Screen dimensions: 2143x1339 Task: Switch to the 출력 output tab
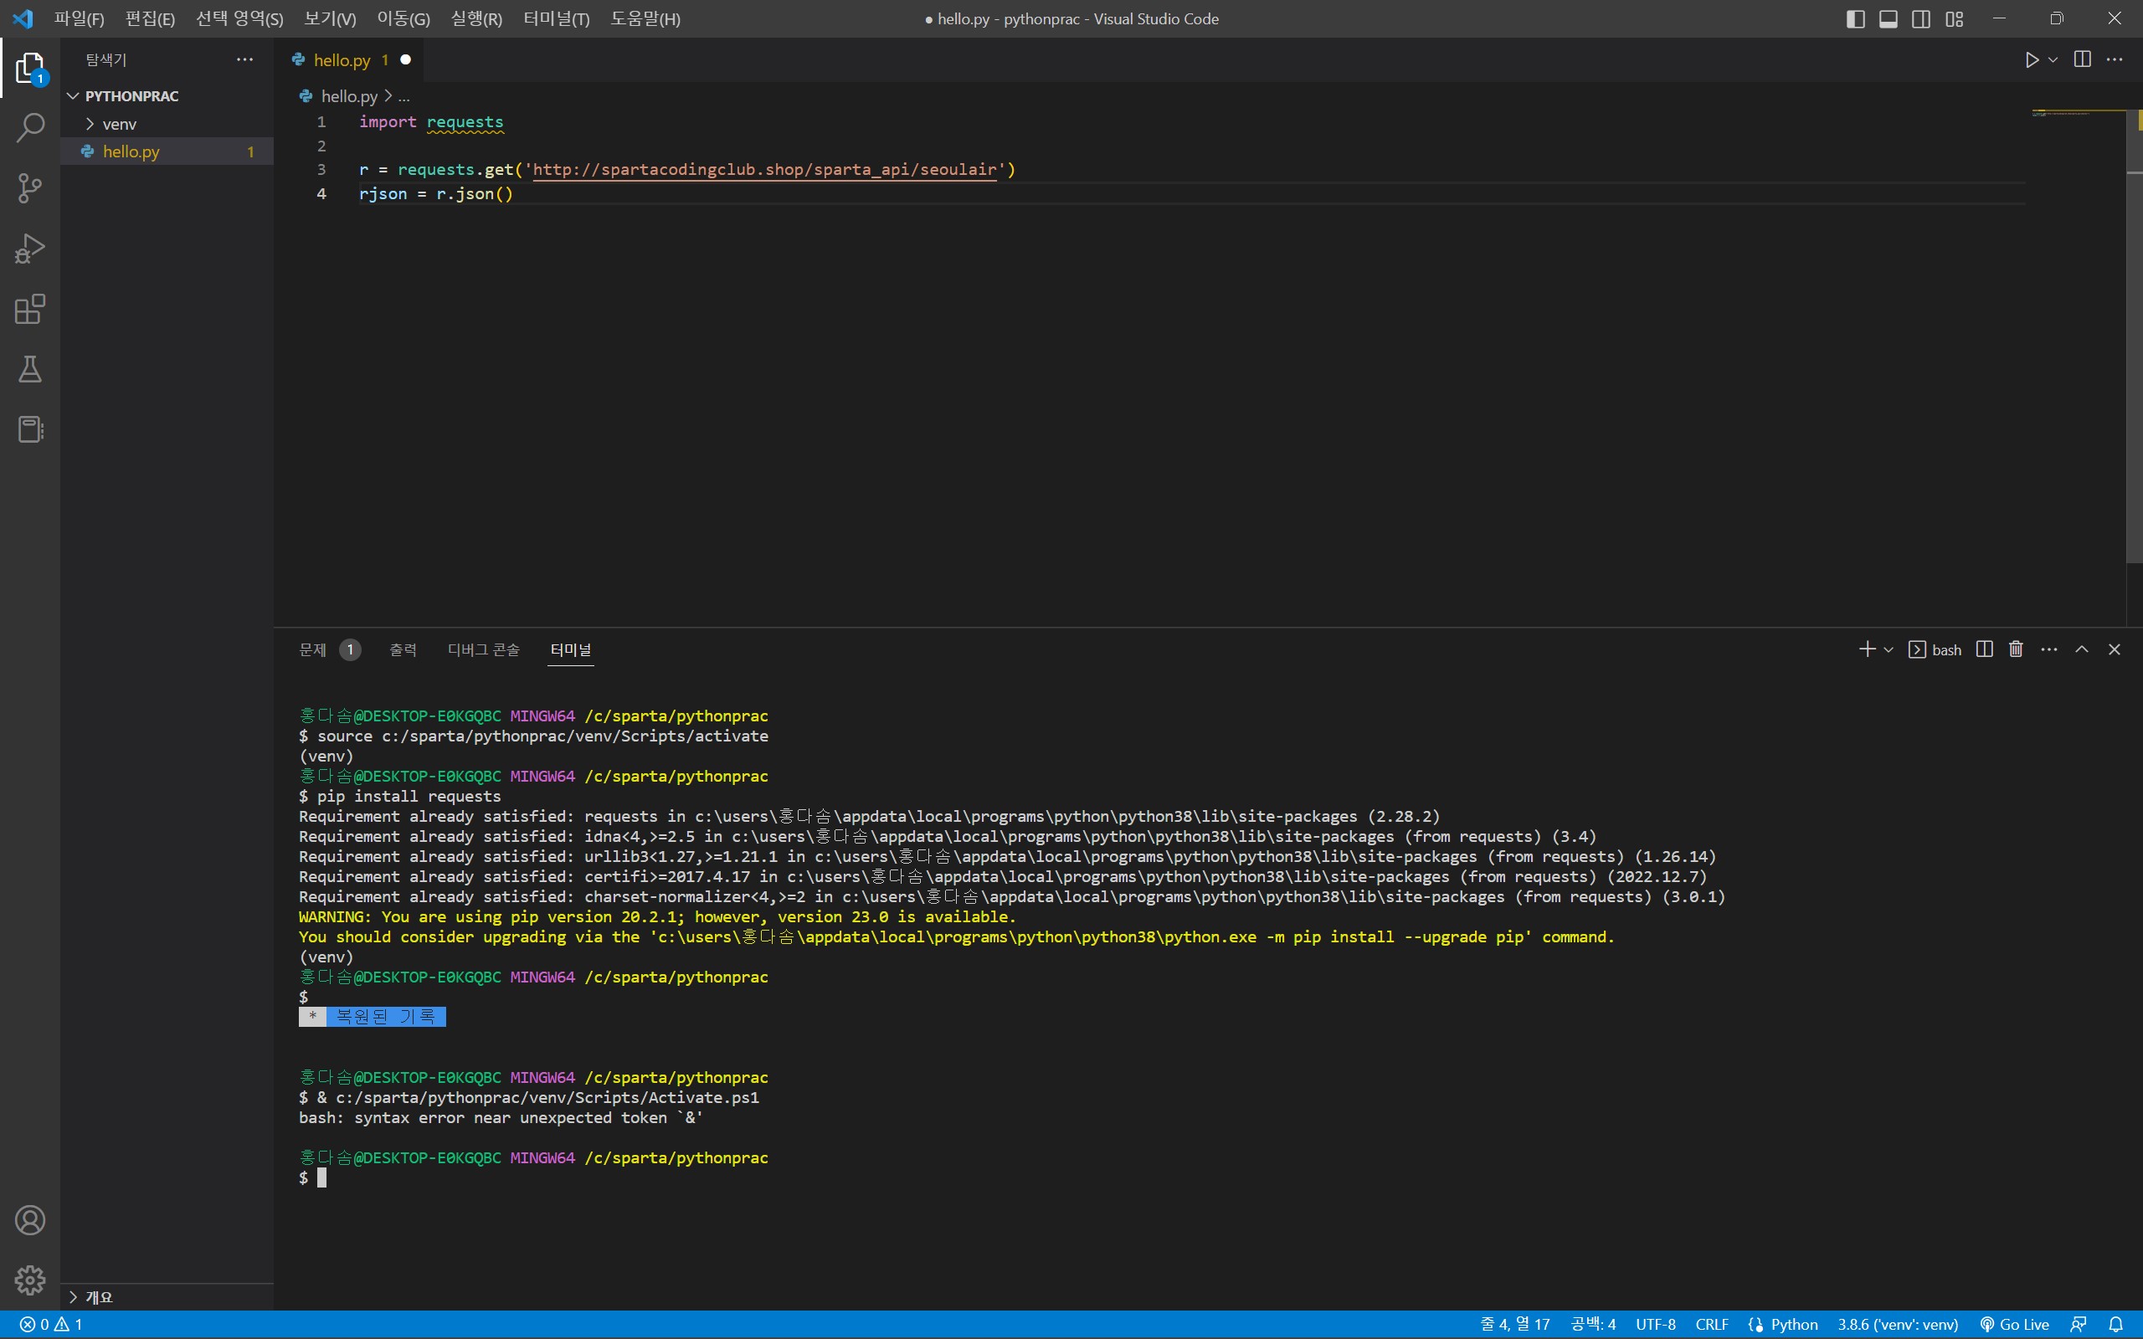tap(403, 649)
